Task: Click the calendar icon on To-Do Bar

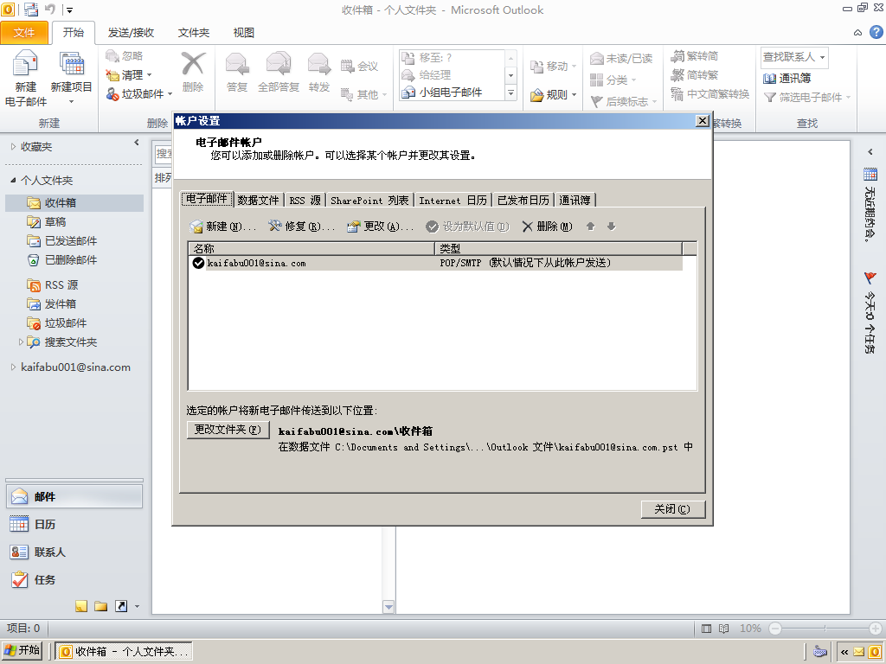Action: [870, 175]
